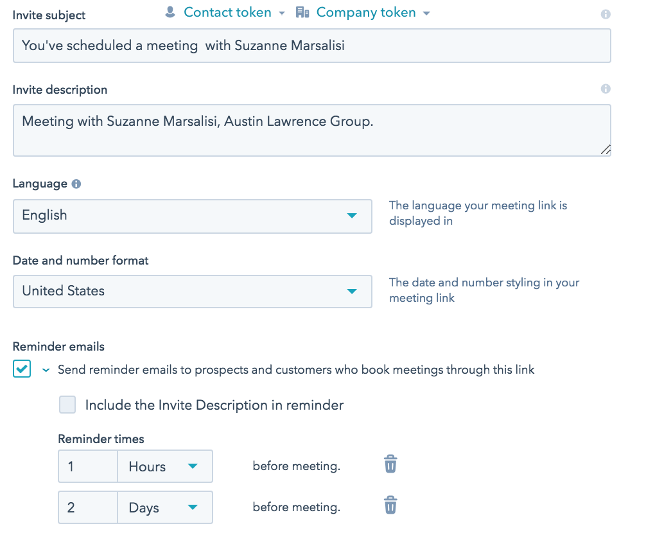Click the Contact token person icon

(x=170, y=12)
